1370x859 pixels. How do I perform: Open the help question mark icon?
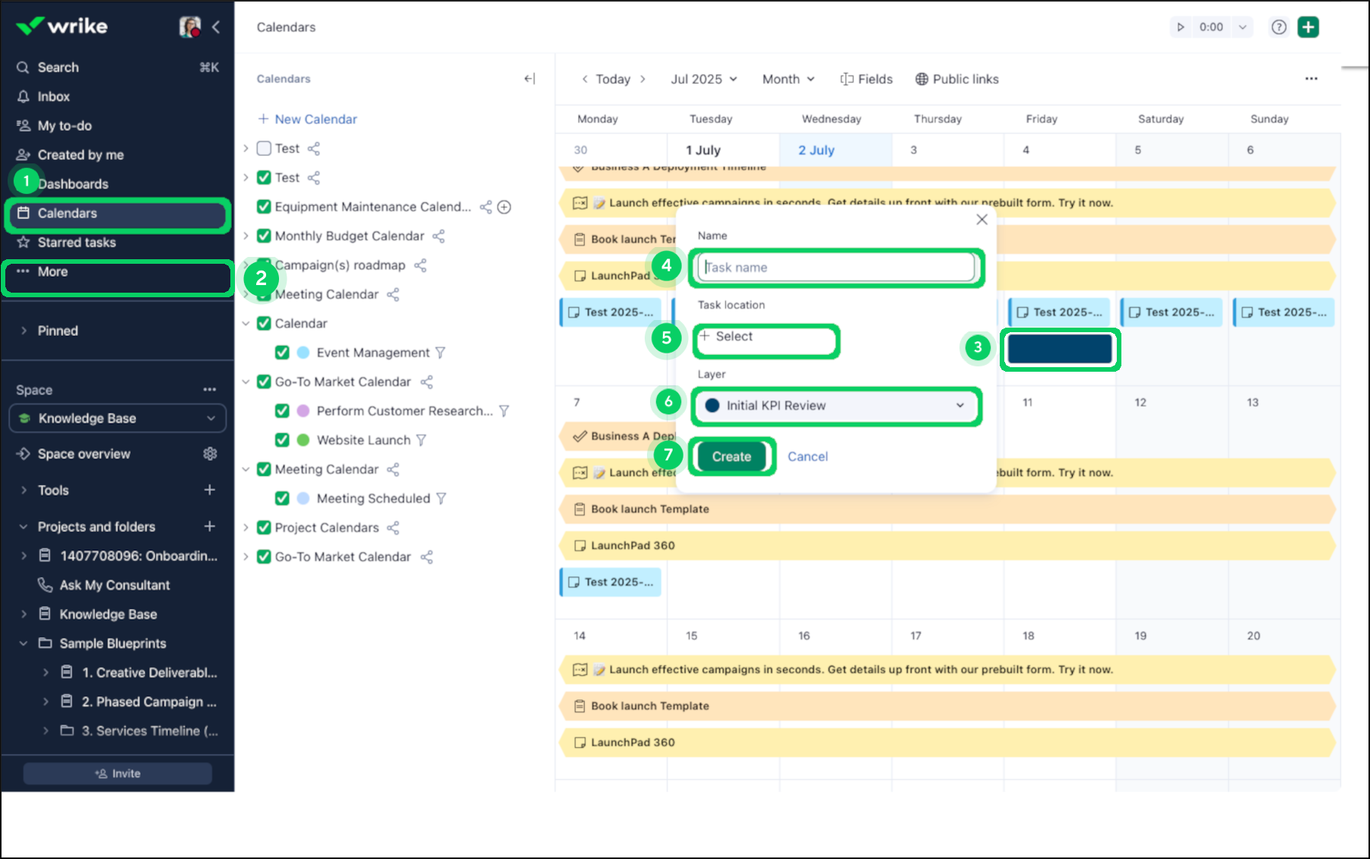(x=1279, y=27)
